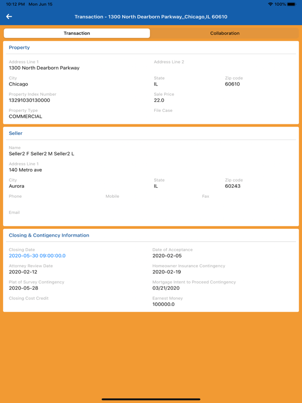Screen dimensions: 302x403
Task: Tap the home indicator bar at bottom
Action: coord(151,399)
